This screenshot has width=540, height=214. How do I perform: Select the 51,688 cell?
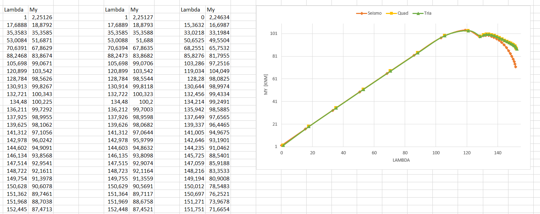click(x=142, y=40)
